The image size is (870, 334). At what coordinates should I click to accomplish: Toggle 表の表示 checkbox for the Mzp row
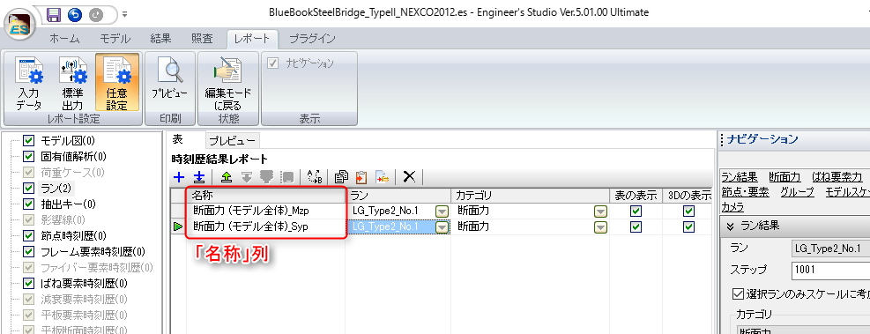636,212
